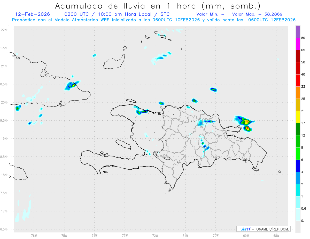This screenshot has height=239, width=310.
Task: Click the purple swatch above the 80 mark
Action: pos(298,32)
